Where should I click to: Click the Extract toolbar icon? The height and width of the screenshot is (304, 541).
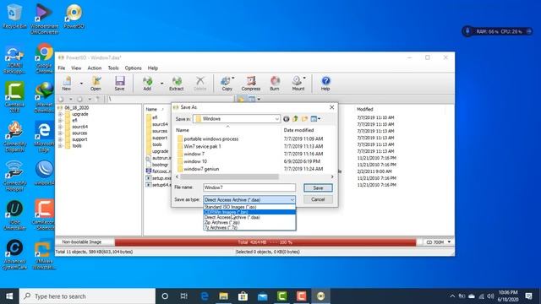click(177, 84)
